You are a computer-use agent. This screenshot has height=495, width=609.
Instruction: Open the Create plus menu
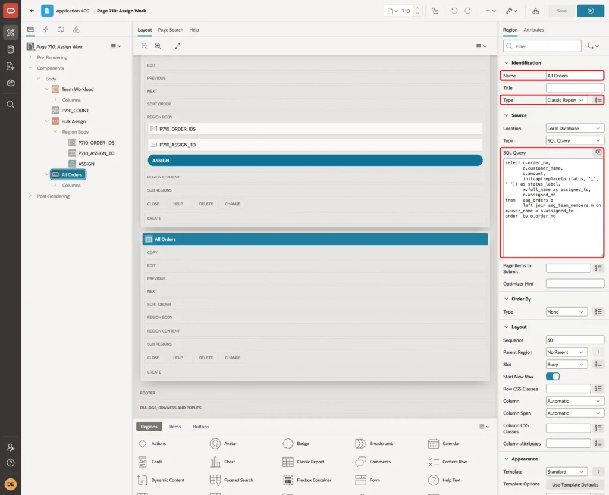pos(491,11)
